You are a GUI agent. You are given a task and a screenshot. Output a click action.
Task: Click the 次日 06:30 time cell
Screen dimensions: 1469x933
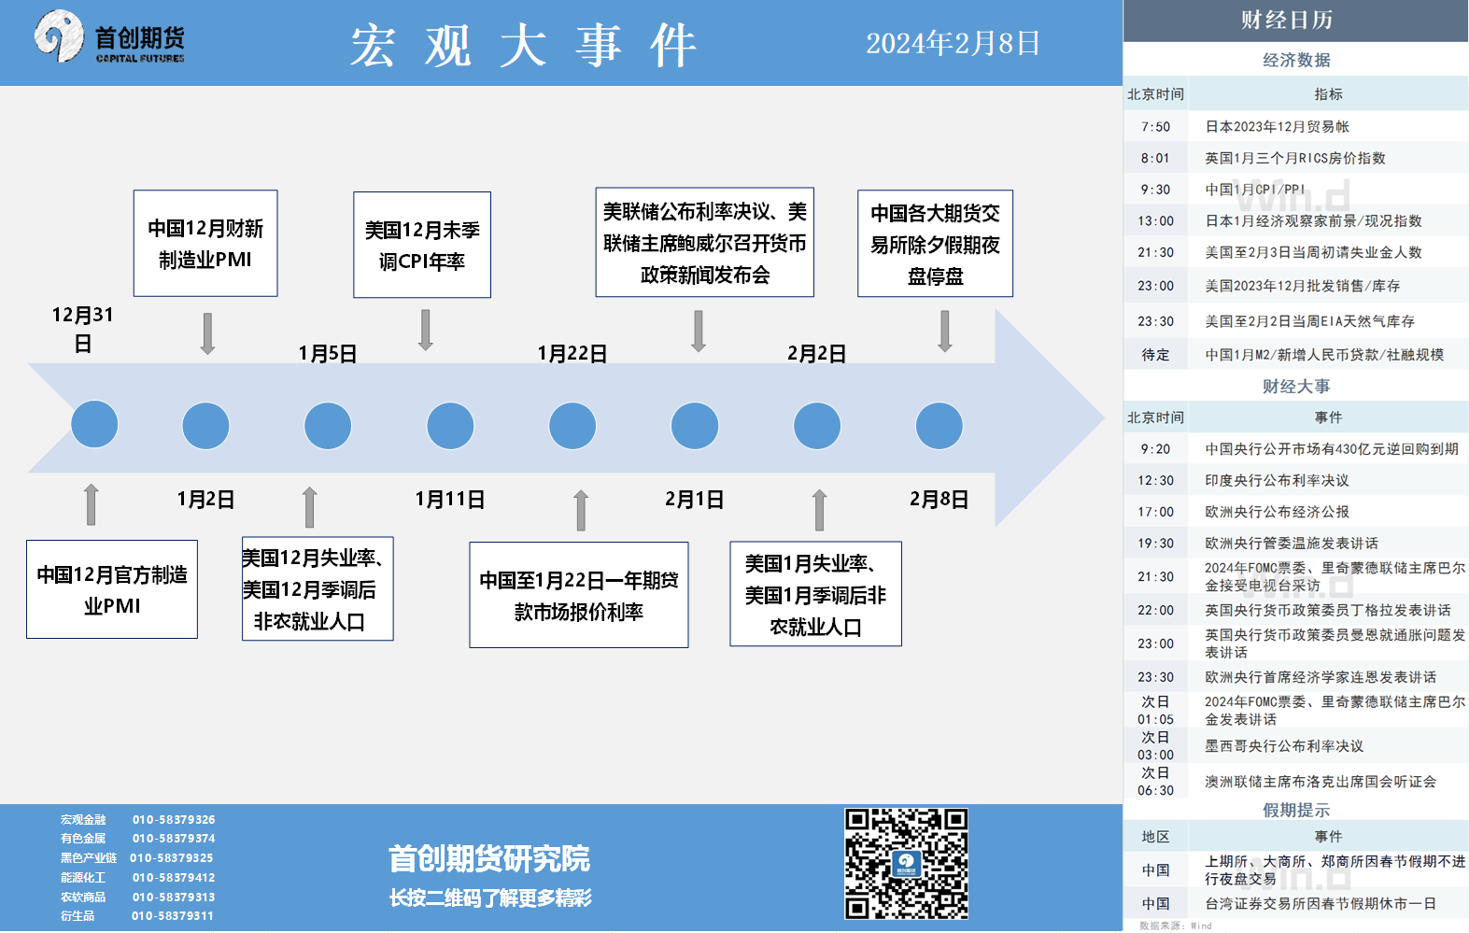1155,782
